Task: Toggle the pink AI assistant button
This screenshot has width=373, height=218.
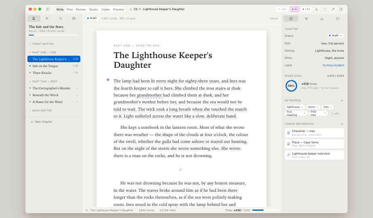Action: point(295,9)
